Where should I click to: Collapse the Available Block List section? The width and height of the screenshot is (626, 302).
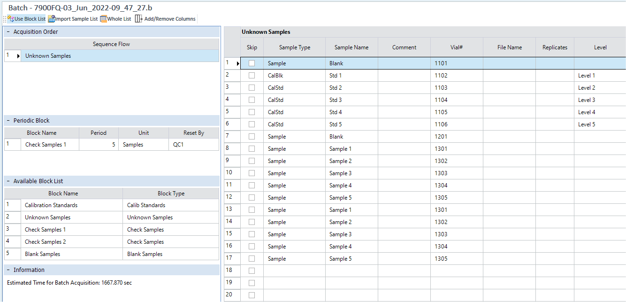tap(8, 181)
